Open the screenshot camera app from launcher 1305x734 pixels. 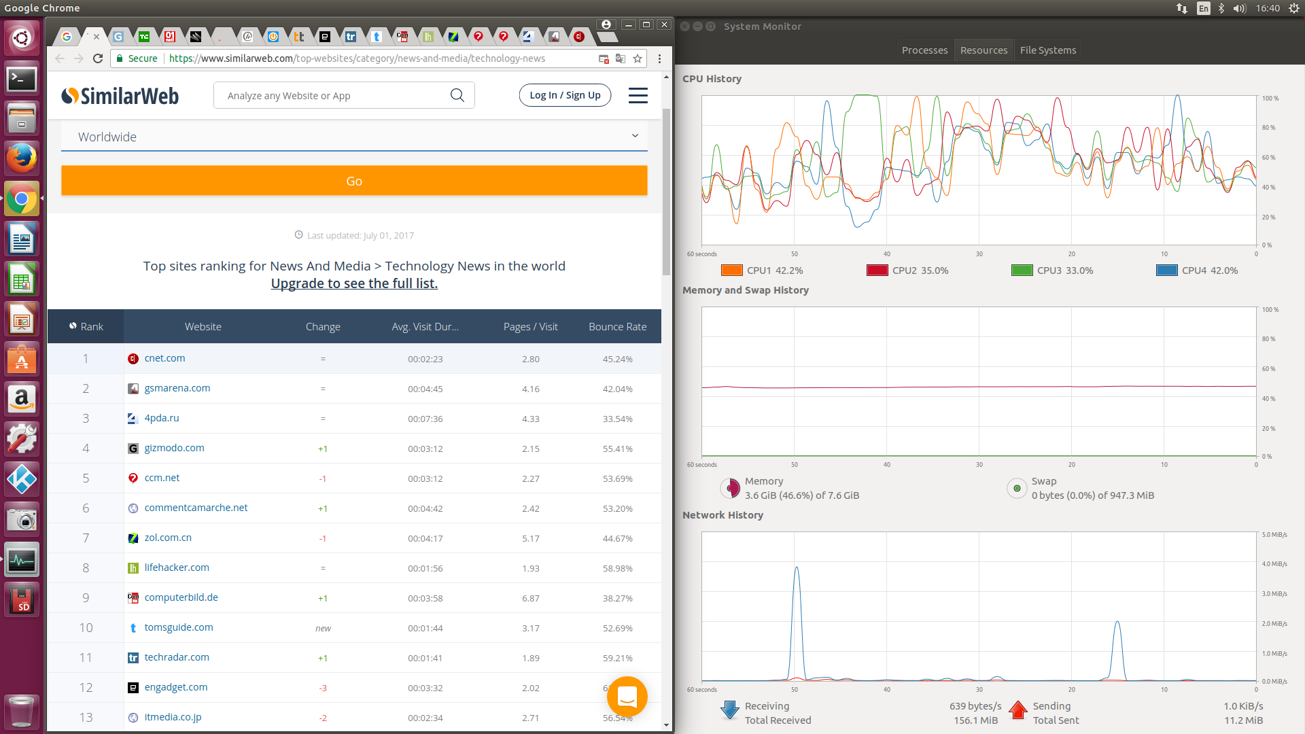[22, 520]
